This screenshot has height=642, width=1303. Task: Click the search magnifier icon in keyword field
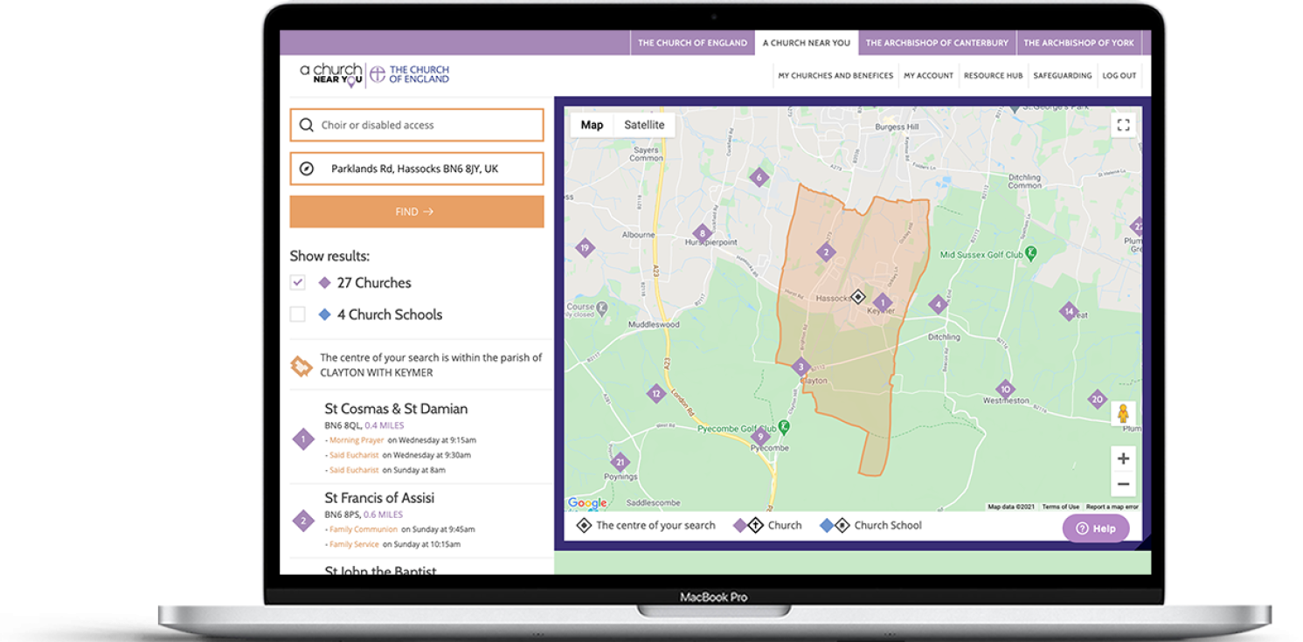(306, 125)
